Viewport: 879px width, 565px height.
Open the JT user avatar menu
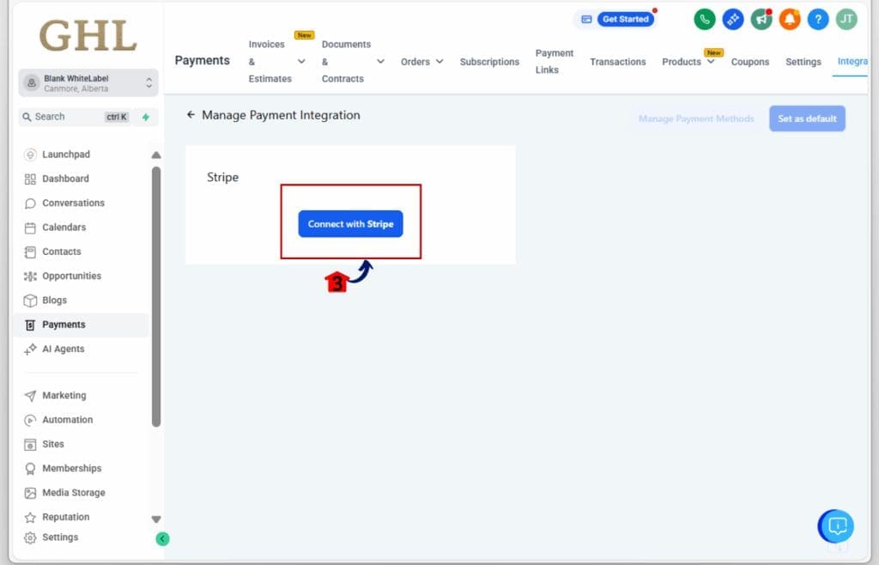coord(846,19)
